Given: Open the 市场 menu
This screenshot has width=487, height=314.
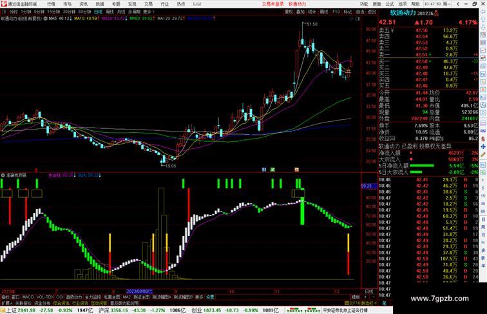Looking at the screenshot, I should click(67, 4).
